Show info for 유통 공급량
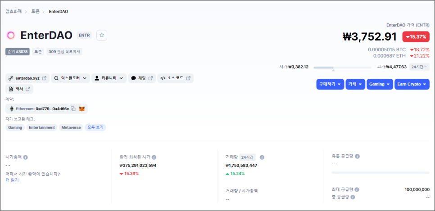Viewport: 435px width, 211px height. coord(358,157)
